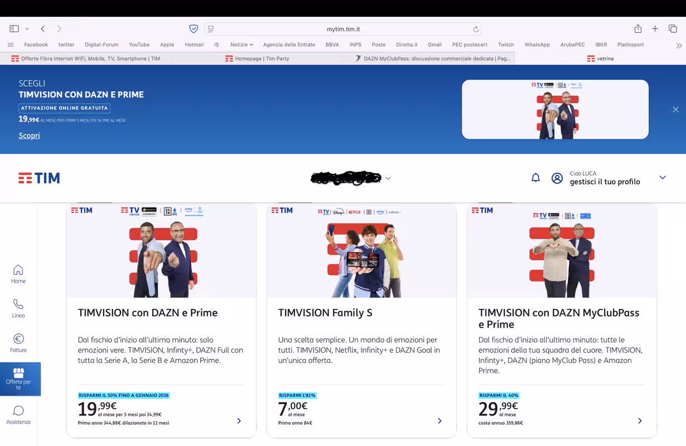Open the WhatsApp bookmark

(537, 45)
